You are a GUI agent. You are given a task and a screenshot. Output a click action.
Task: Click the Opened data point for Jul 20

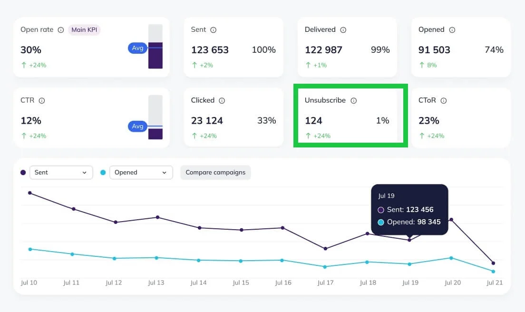coord(451,258)
